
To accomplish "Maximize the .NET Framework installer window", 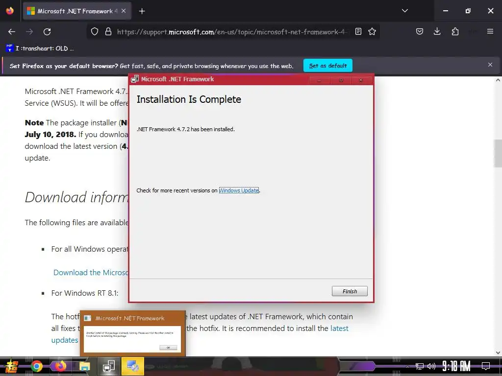I will click(x=341, y=80).
